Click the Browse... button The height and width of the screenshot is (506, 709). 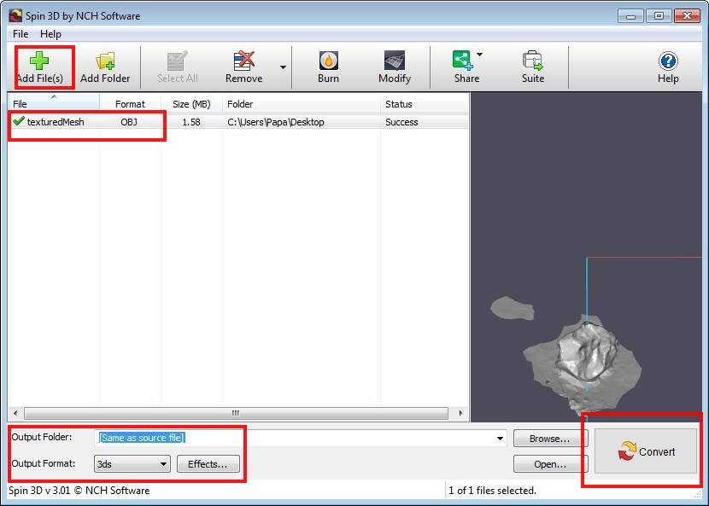tap(550, 439)
